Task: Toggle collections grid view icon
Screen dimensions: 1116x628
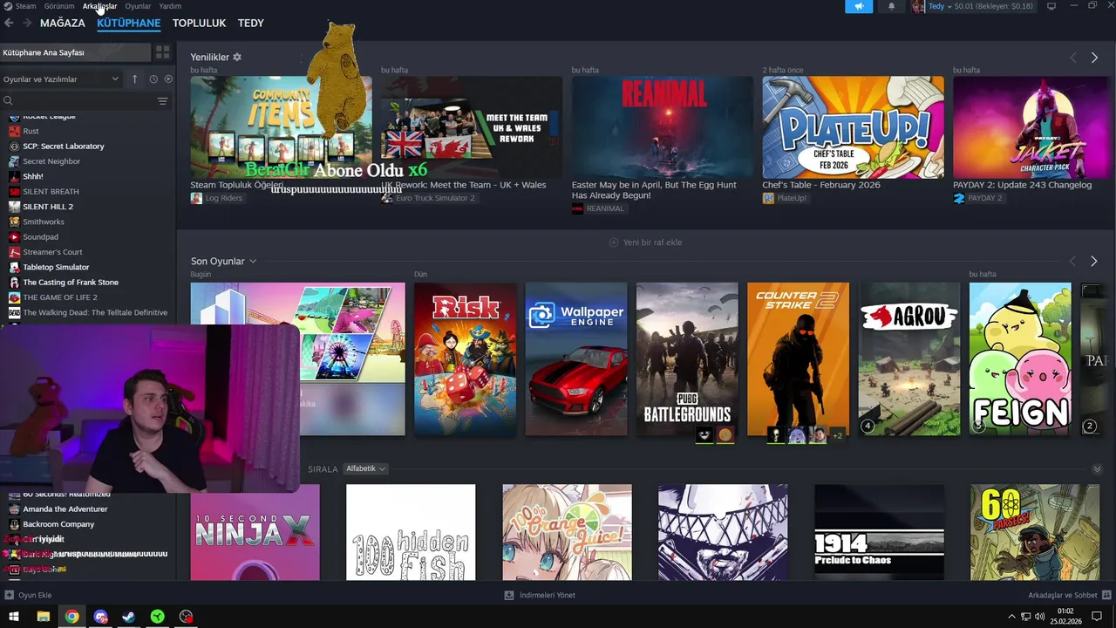Action: (163, 53)
